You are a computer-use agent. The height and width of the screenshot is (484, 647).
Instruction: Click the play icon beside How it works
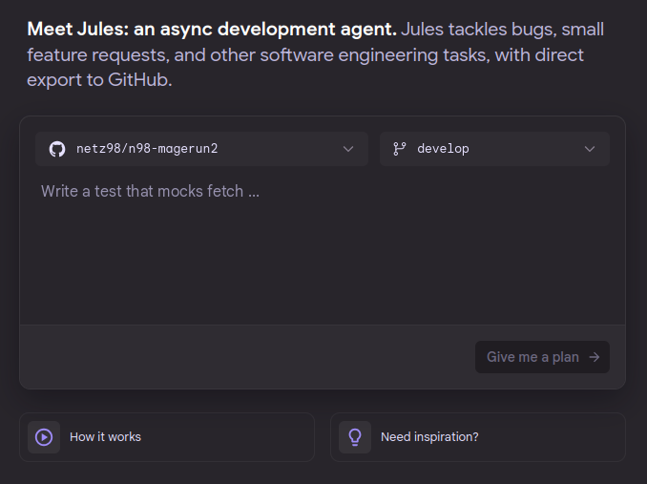click(44, 437)
